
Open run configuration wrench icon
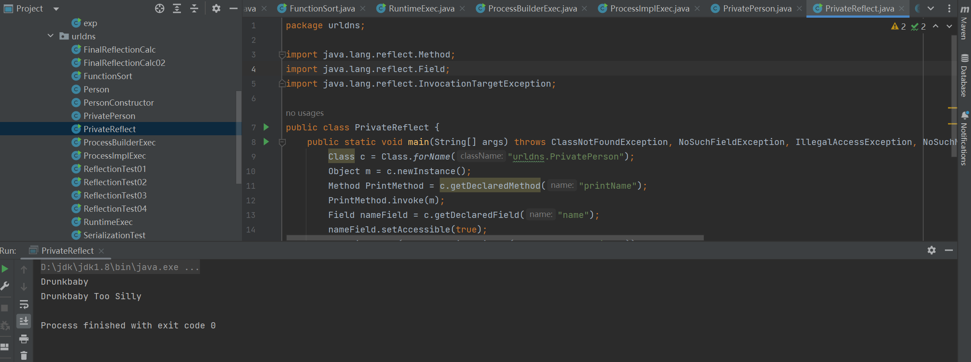coord(5,286)
